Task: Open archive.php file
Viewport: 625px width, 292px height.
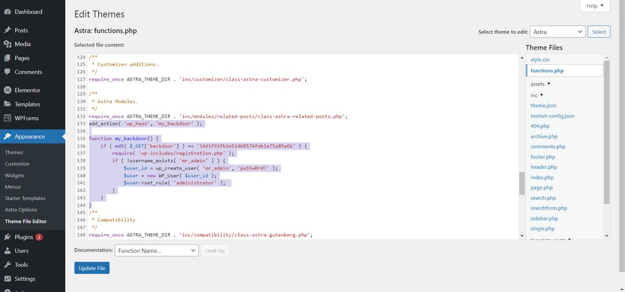Action: point(544,136)
